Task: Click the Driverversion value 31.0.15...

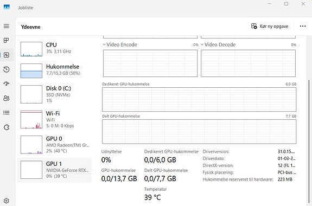Action: pos(286,151)
